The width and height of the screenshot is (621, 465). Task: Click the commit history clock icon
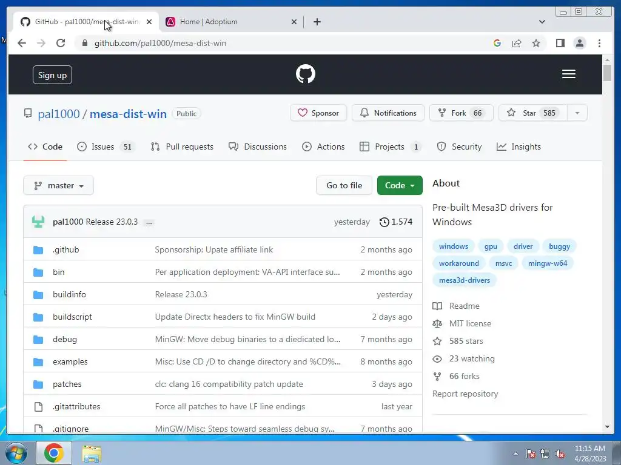click(x=384, y=222)
